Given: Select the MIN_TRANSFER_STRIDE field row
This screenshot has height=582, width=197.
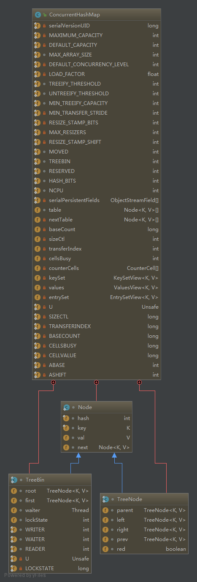Looking at the screenshot, I should click(97, 113).
